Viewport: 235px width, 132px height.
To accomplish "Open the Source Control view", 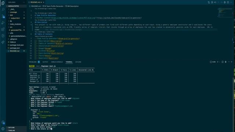I will (x=3, y=16).
